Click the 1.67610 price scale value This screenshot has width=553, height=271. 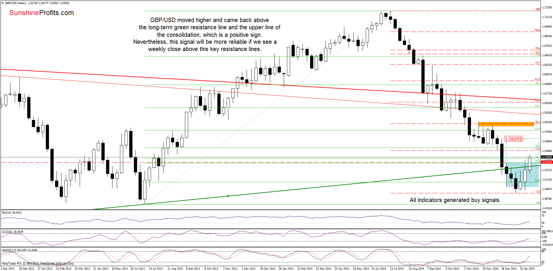click(x=547, y=46)
